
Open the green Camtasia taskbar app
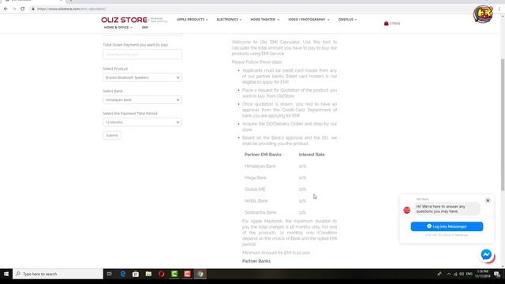point(174,274)
